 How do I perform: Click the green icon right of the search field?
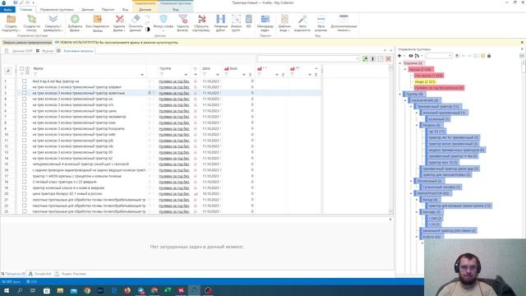[x=365, y=59]
